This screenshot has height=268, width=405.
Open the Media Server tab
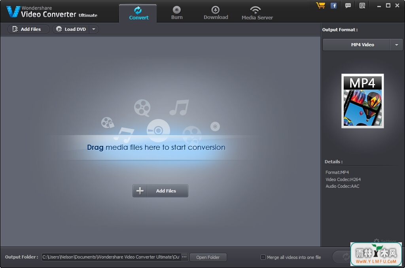pos(257,13)
